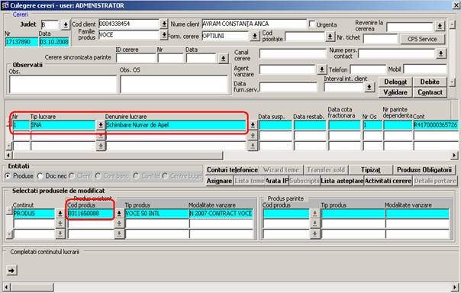Click the bottom window horizontal scrollbar thumb
This screenshot has width=461, height=293.
32,287
